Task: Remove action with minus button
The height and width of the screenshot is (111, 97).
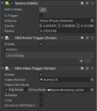Action: coord(88,61)
